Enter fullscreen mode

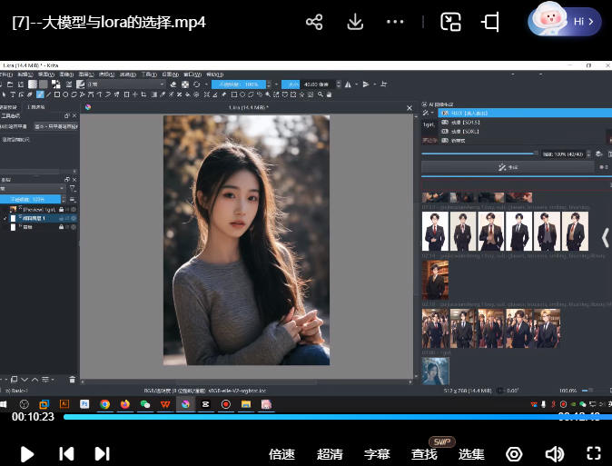594,454
